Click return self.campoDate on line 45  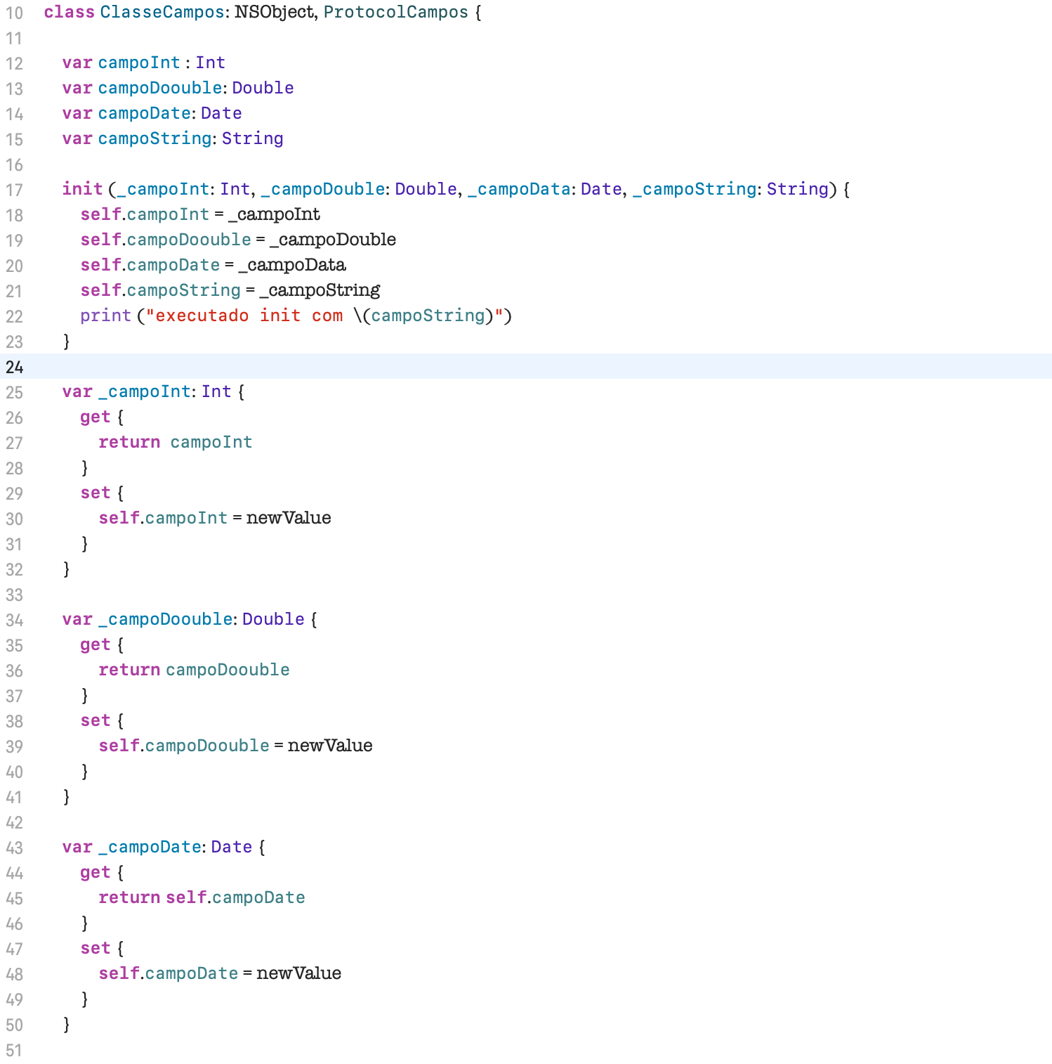202,898
